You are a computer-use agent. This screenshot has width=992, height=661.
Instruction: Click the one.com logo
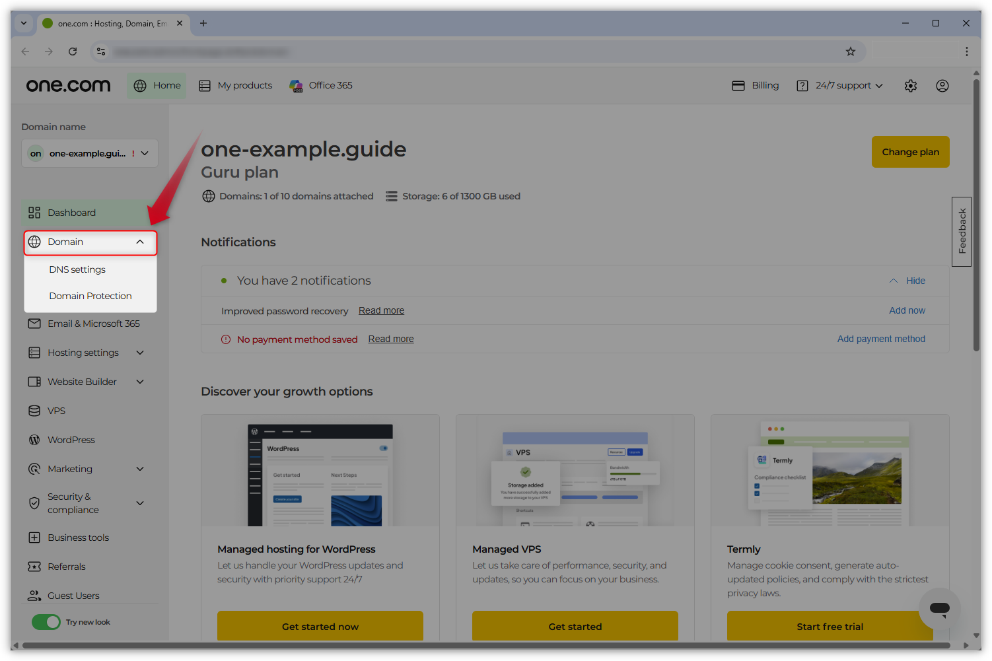pyautogui.click(x=68, y=85)
